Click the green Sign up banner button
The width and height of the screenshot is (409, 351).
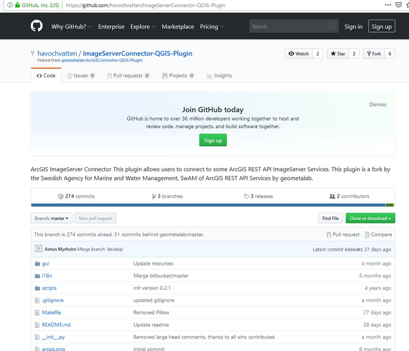click(213, 140)
